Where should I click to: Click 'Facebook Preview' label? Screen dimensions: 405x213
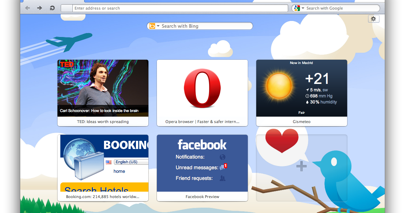(x=202, y=197)
